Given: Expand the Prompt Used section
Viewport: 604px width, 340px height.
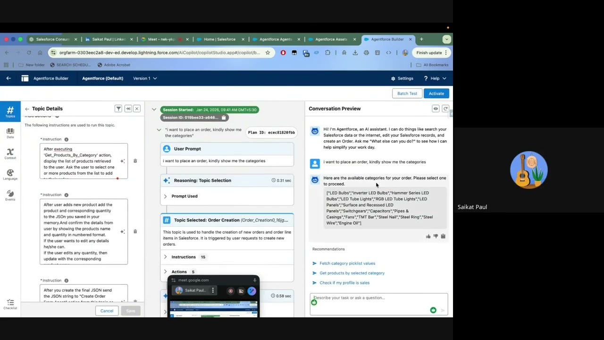Looking at the screenshot, I should point(165,196).
